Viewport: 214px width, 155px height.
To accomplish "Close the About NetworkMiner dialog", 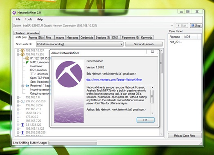I will (152, 52).
